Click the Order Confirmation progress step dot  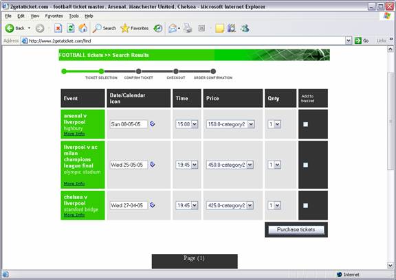point(213,71)
